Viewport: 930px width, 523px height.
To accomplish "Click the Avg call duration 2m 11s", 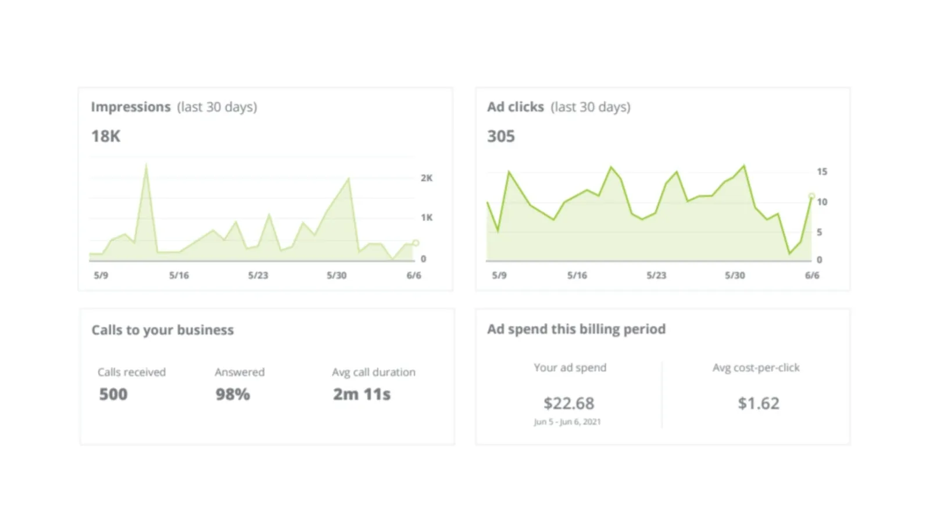I will coord(362,394).
